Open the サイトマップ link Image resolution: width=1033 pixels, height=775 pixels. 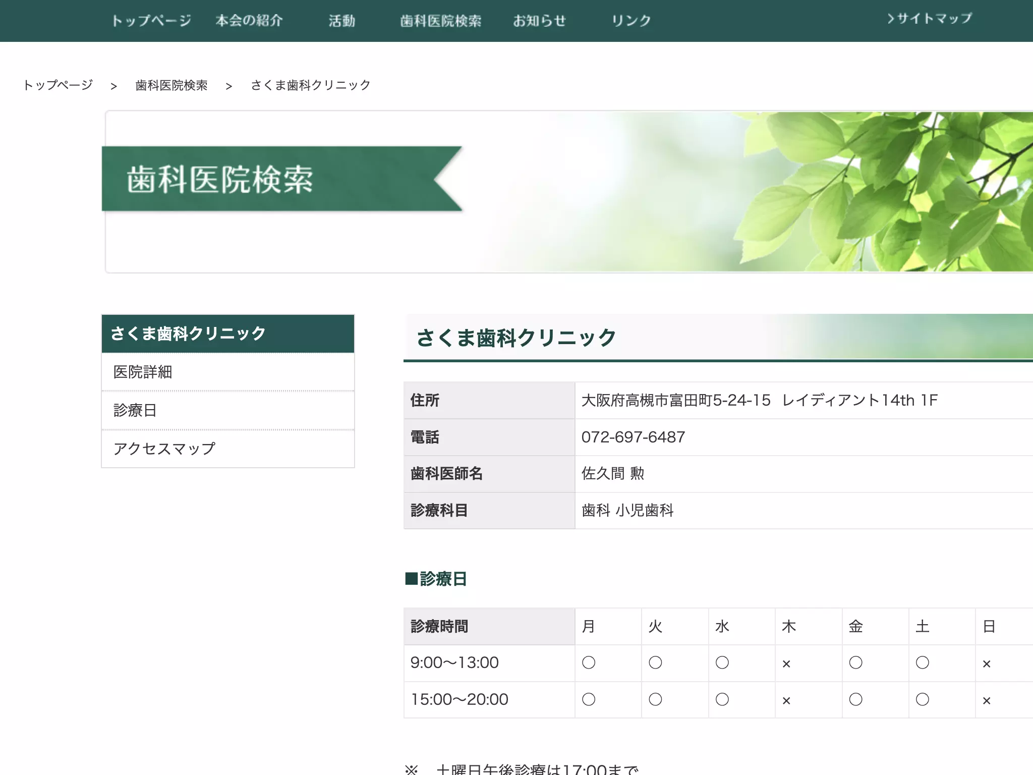[x=930, y=19]
